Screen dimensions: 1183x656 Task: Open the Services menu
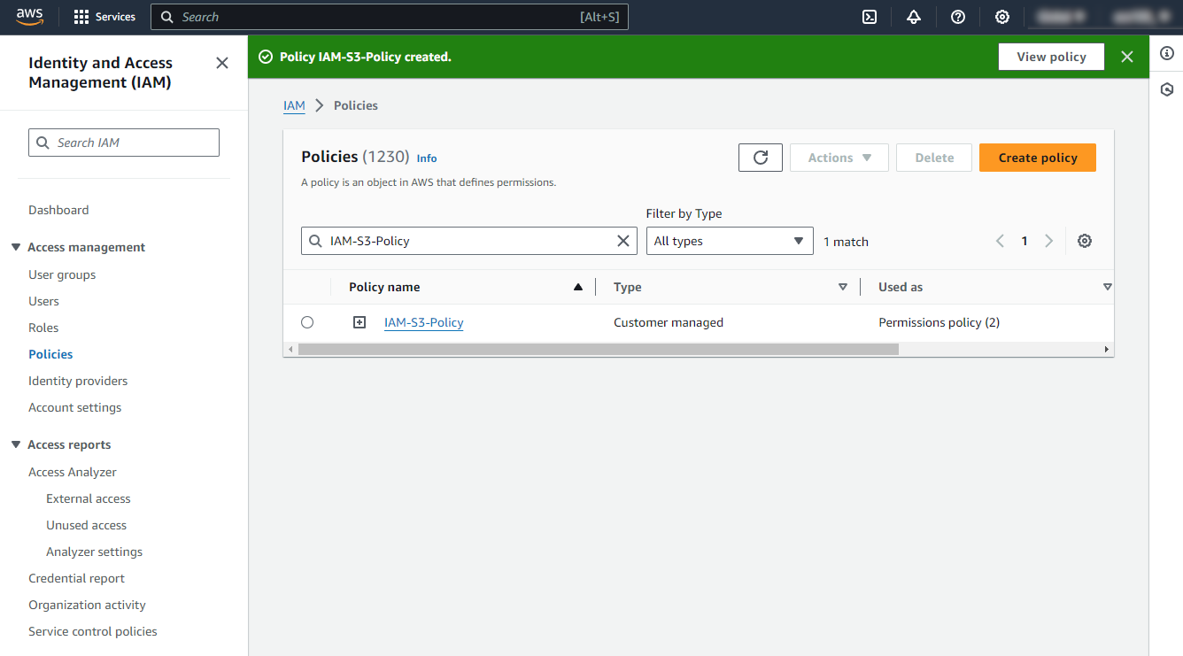click(104, 16)
